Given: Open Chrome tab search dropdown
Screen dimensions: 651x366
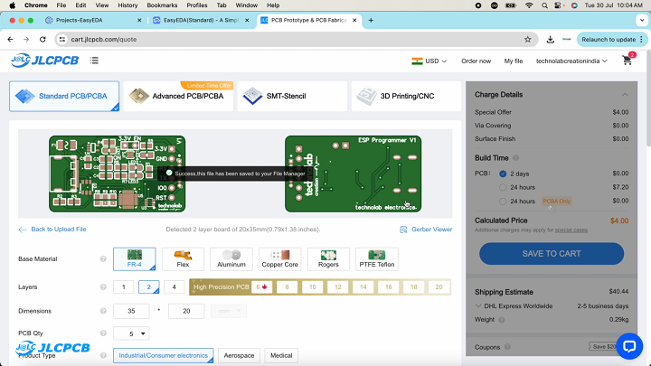Looking at the screenshot, I should click(642, 20).
